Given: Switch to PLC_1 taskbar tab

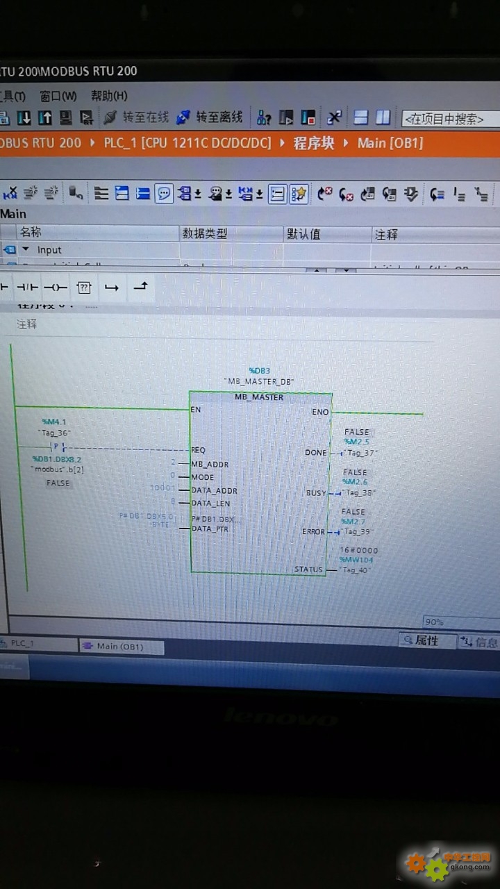Looking at the screenshot, I should [x=37, y=645].
